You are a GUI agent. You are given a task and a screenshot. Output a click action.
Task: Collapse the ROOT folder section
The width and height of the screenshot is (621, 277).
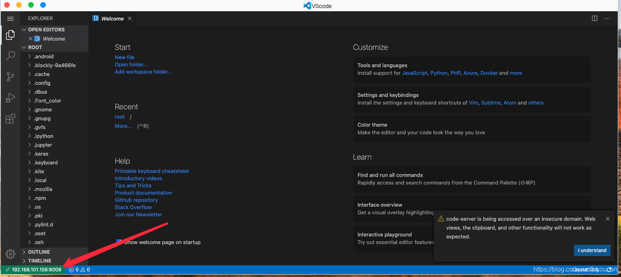pos(54,47)
